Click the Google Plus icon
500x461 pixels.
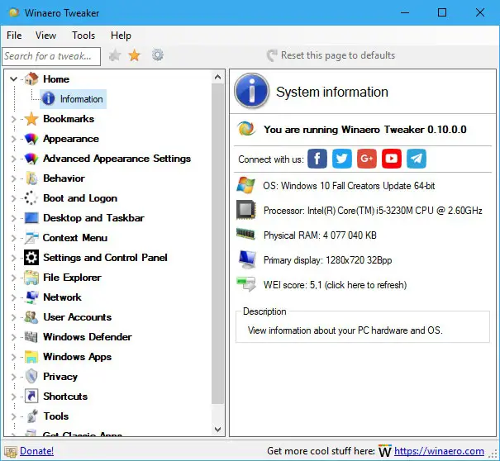click(x=367, y=159)
